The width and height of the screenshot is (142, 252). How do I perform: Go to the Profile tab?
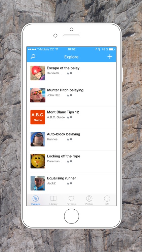click(89, 200)
